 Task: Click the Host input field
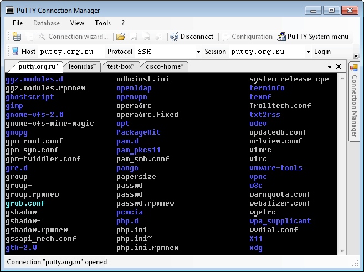[x=71, y=52]
